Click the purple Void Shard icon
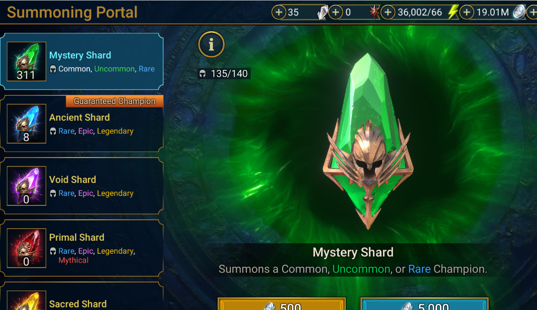The image size is (537, 310). pos(26,186)
